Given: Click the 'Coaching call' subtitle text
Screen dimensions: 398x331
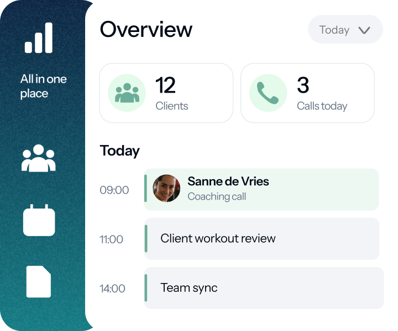Looking at the screenshot, I should click(217, 196).
